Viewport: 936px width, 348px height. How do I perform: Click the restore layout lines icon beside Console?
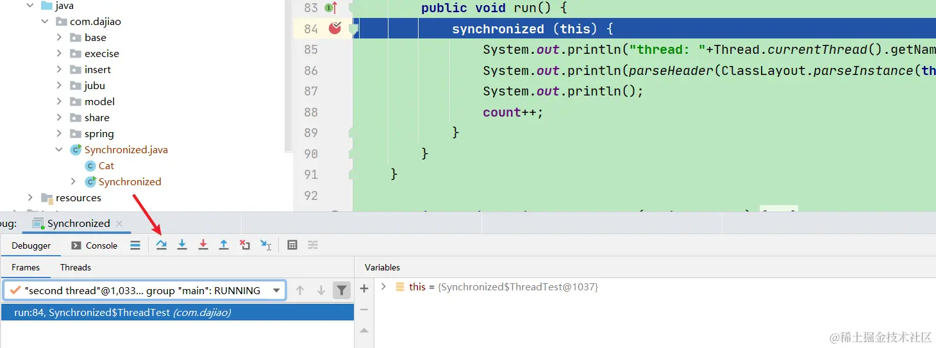tap(135, 245)
